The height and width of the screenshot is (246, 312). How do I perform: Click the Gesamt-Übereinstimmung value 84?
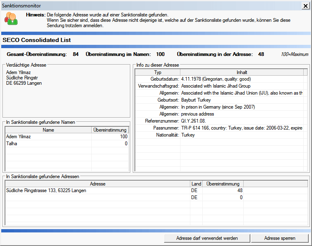pos(76,54)
